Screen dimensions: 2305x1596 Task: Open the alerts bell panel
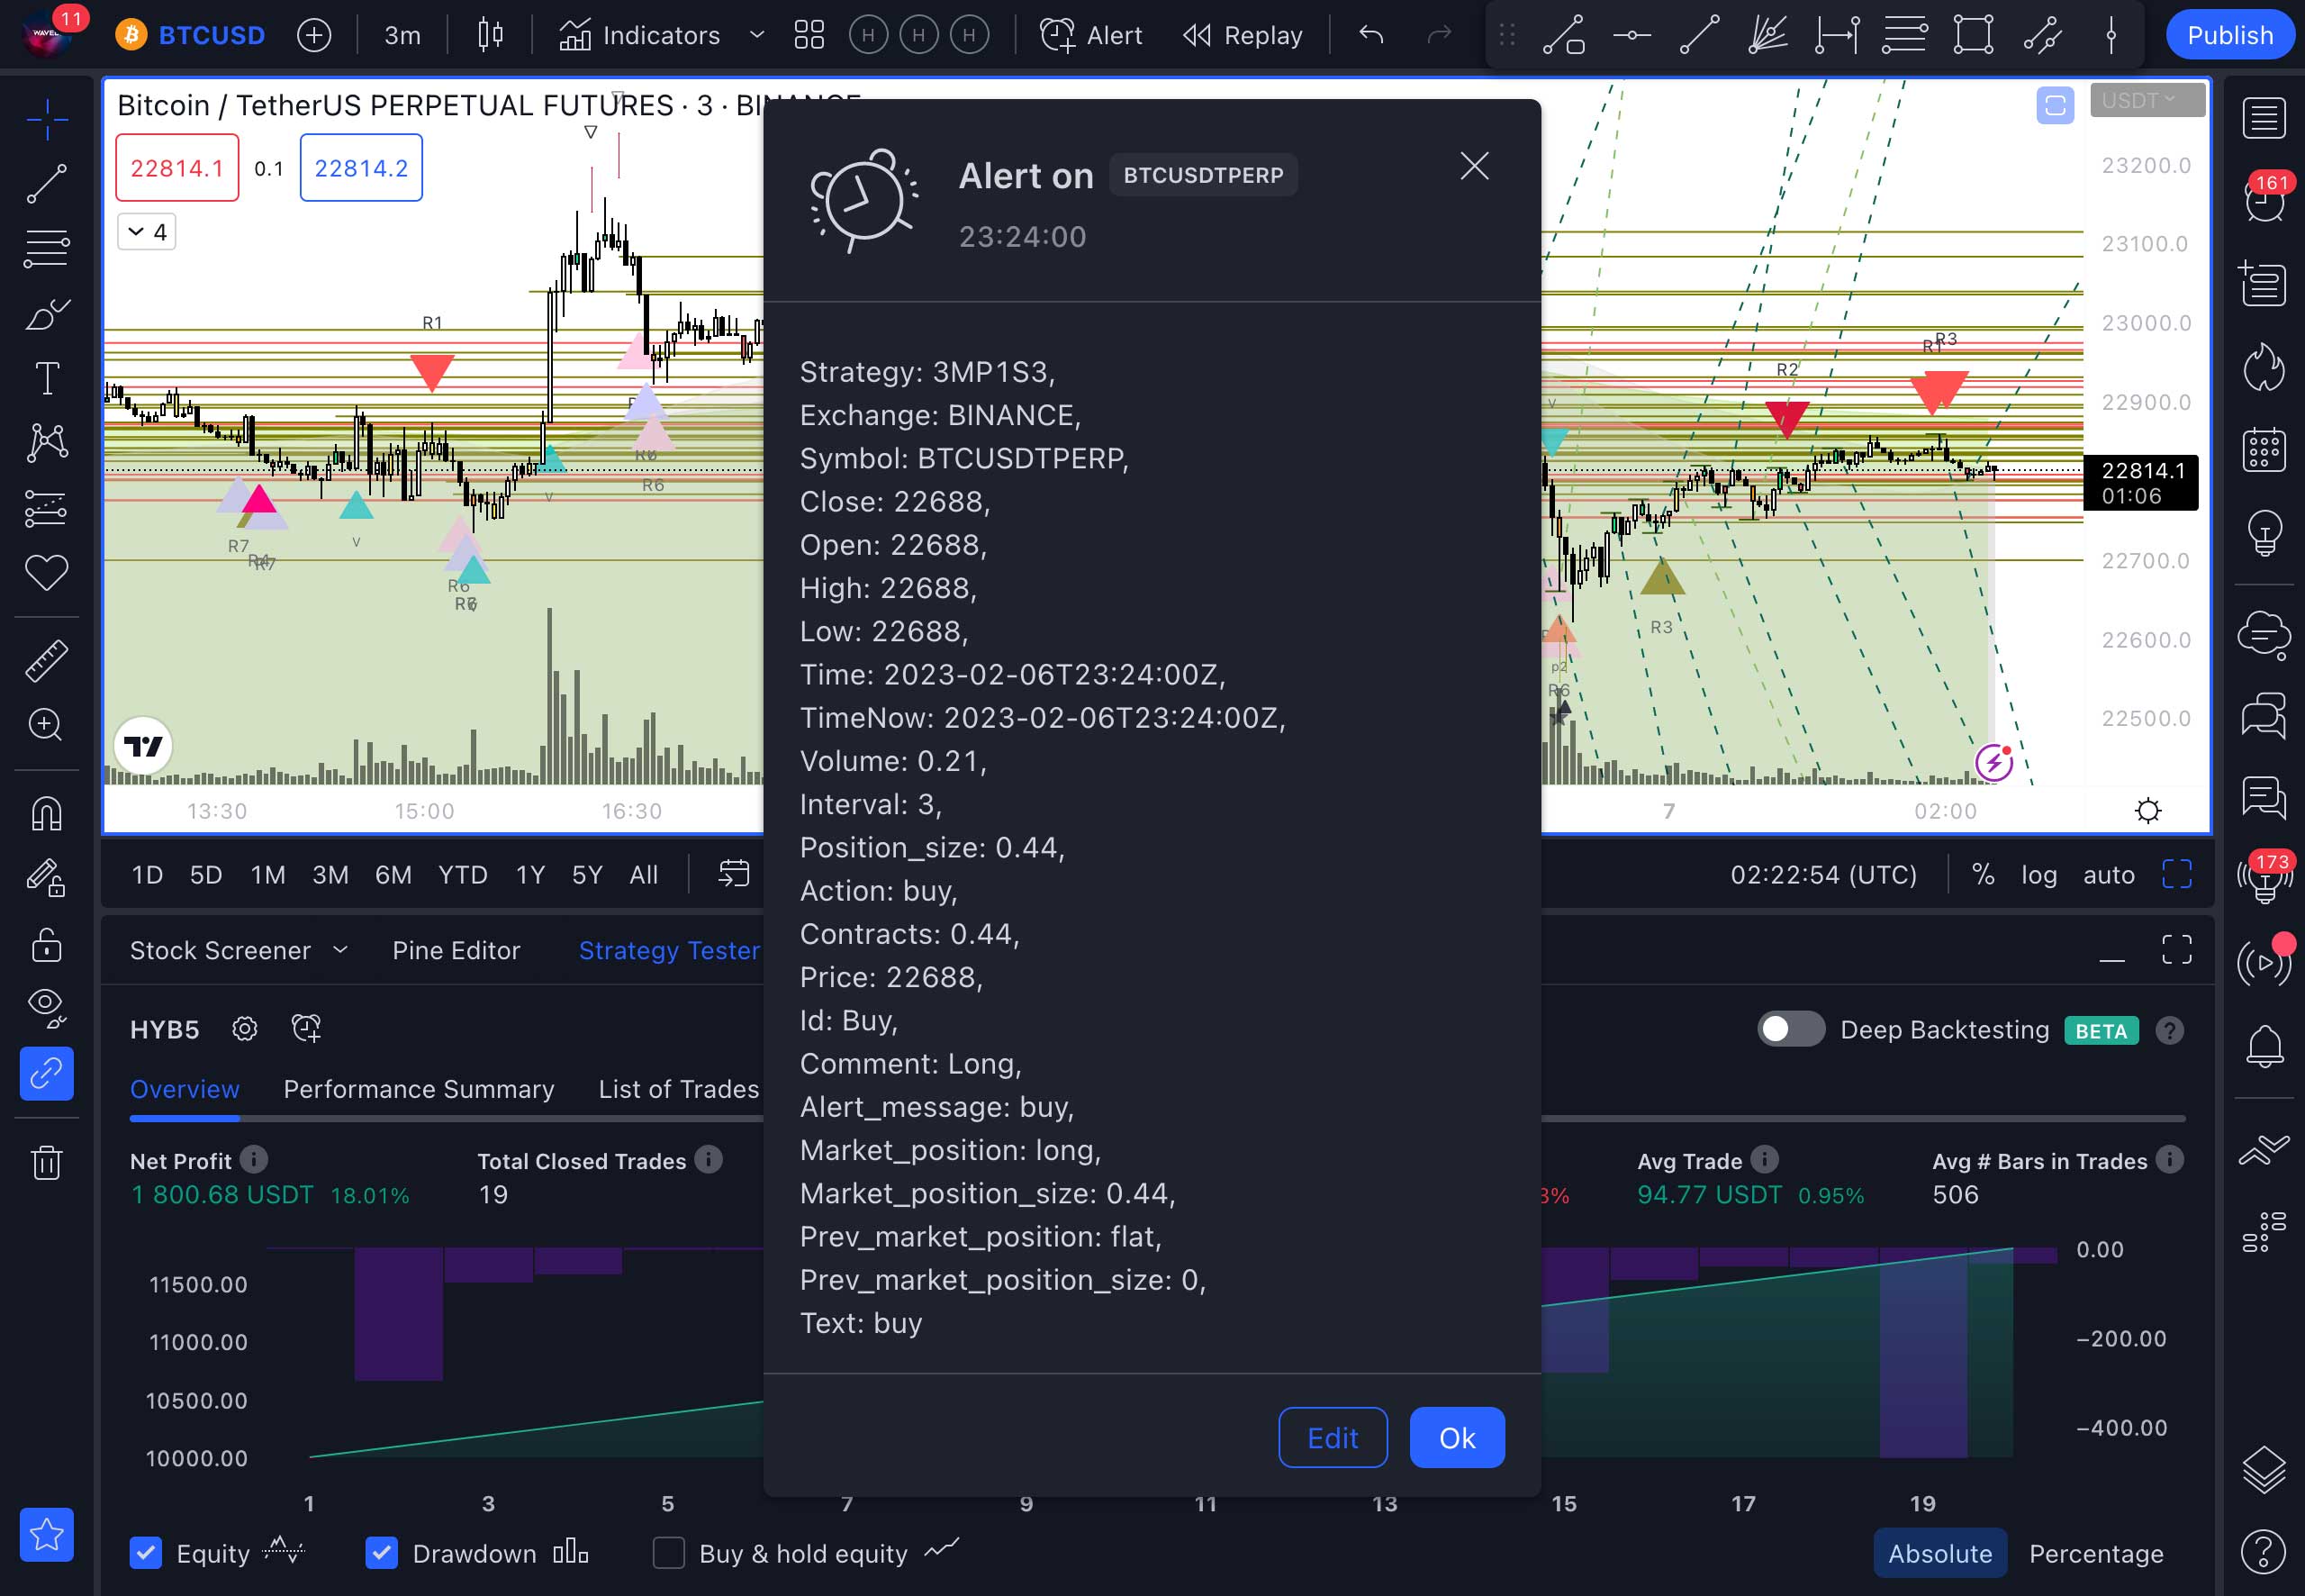(x=2264, y=1047)
